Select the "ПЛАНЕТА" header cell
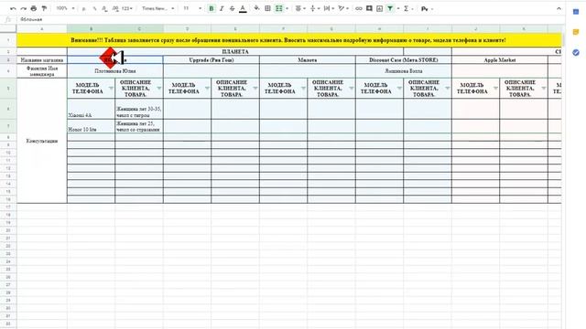The height and width of the screenshot is (329, 586). (235, 51)
